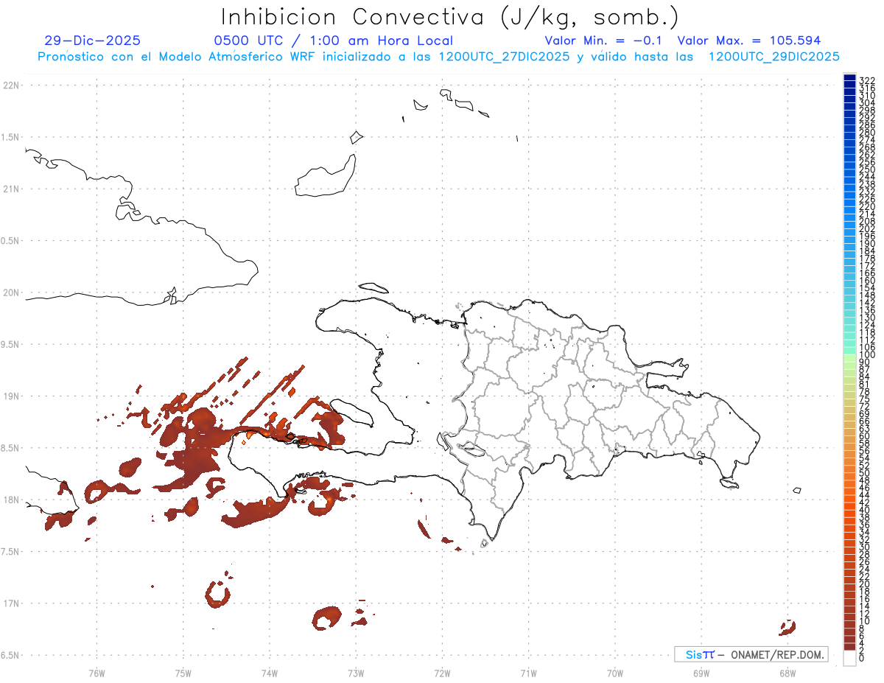Click the 'Valor Max. = 105.594' text

coord(749,41)
